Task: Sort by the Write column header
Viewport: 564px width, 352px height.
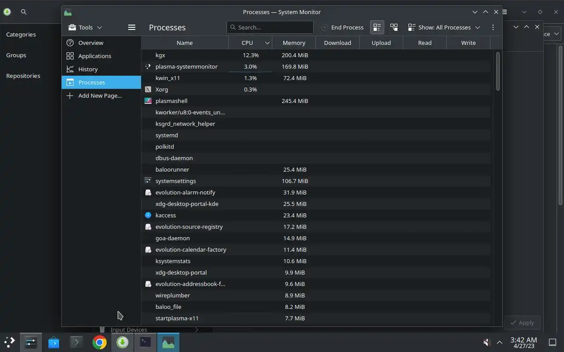Action: [x=468, y=43]
